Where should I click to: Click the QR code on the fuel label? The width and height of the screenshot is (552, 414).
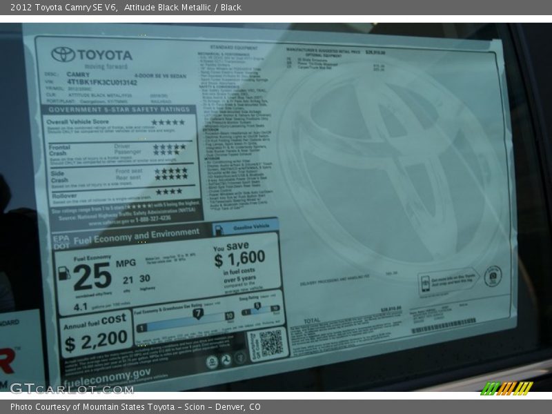270,343
